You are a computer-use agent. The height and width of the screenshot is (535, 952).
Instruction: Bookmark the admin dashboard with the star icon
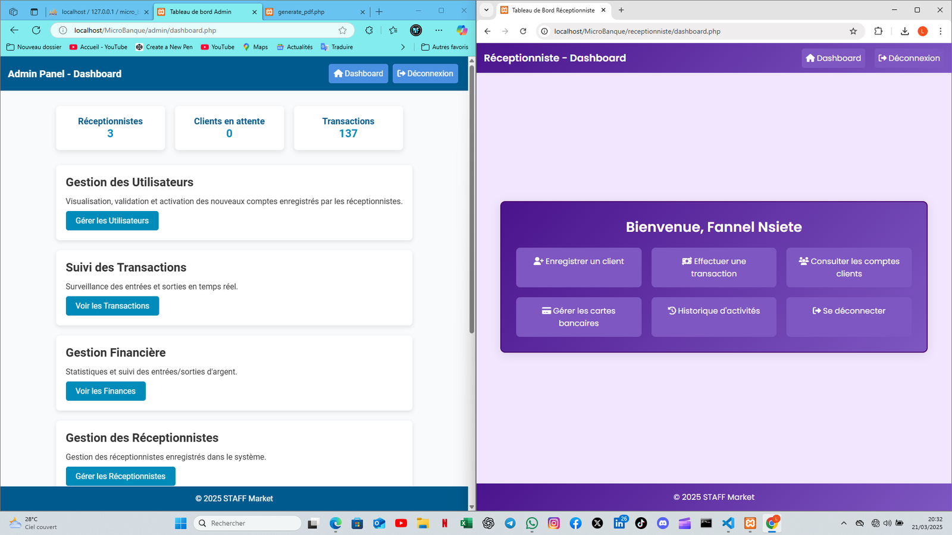pyautogui.click(x=343, y=30)
